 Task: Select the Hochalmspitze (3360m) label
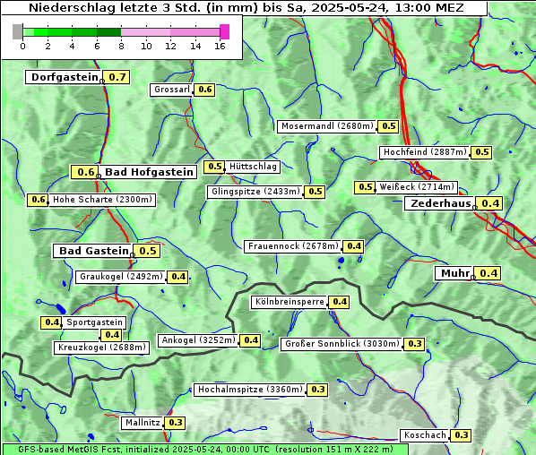click(250, 391)
